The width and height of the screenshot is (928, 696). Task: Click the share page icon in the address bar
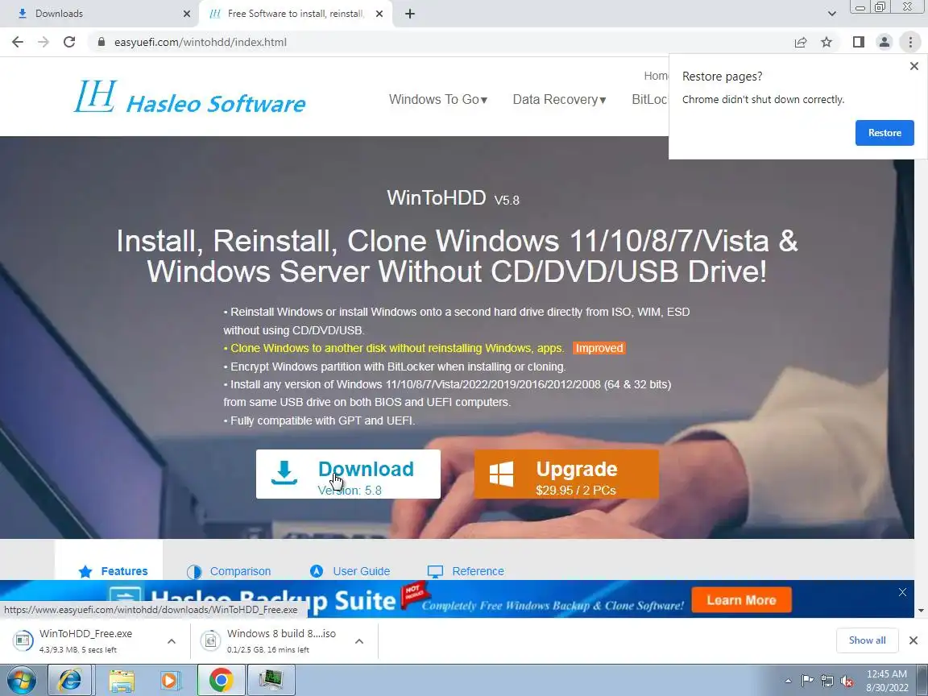click(x=801, y=42)
